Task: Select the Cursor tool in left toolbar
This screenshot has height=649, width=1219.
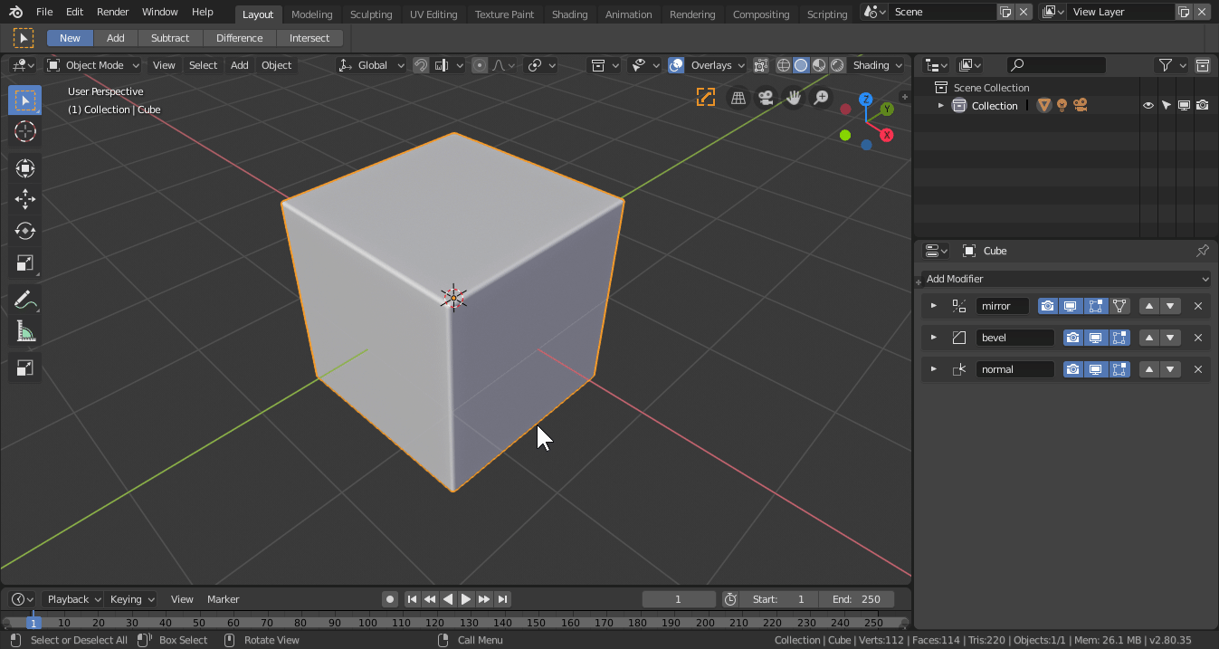Action: coord(25,131)
